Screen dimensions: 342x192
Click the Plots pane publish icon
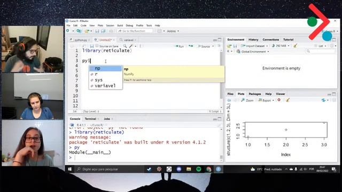323,100
